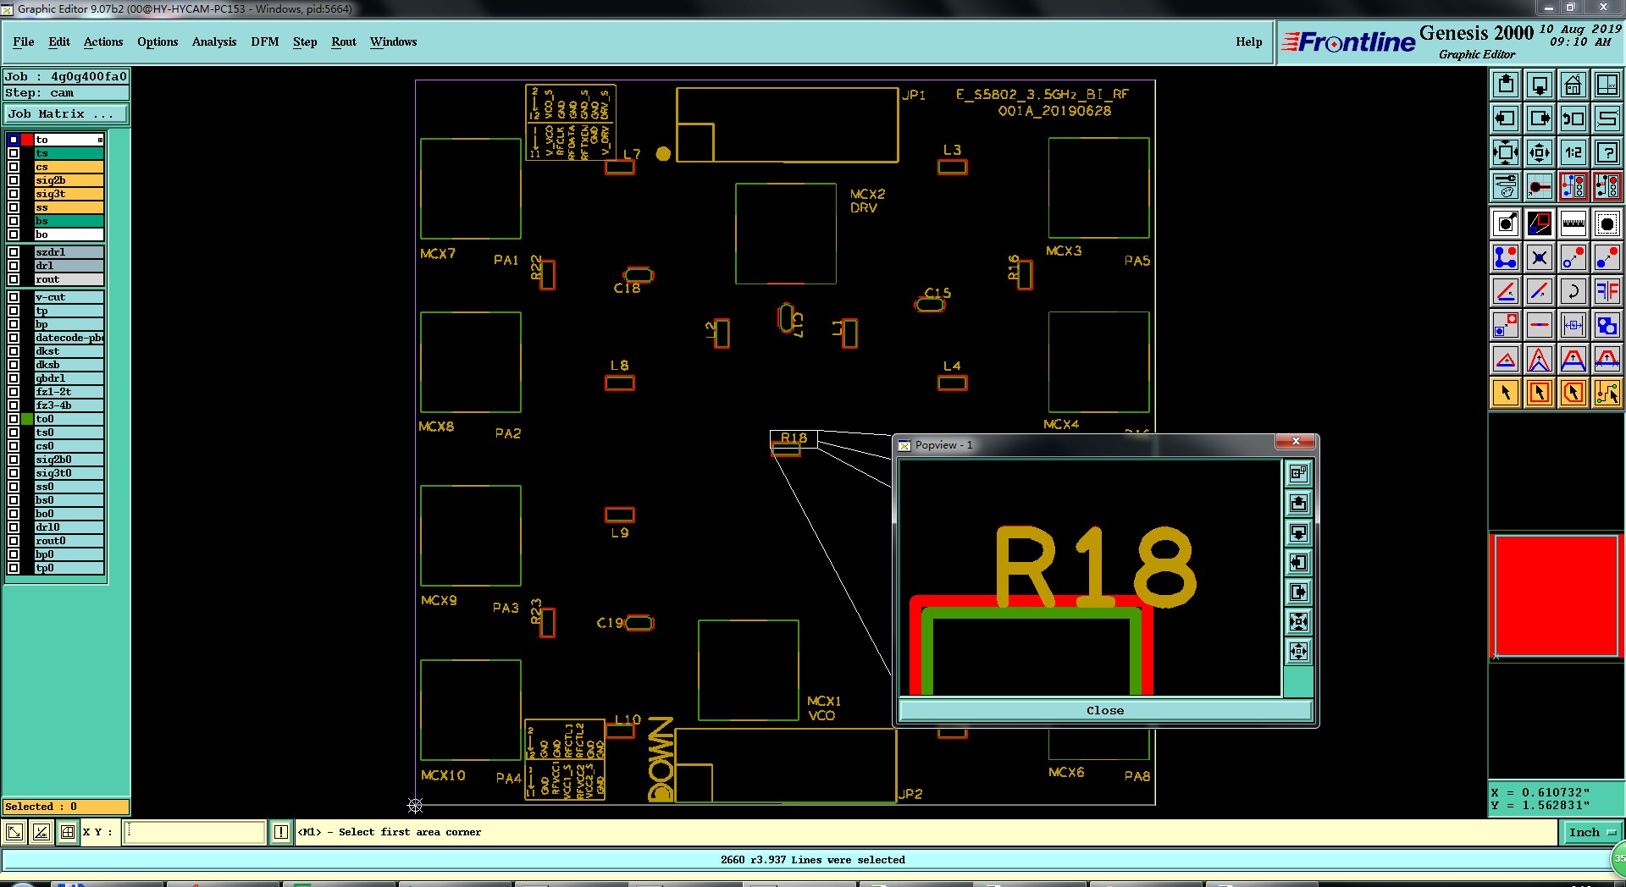Toggle checkbox for layer cs
Screen dimensions: 1626x887
pos(14,167)
